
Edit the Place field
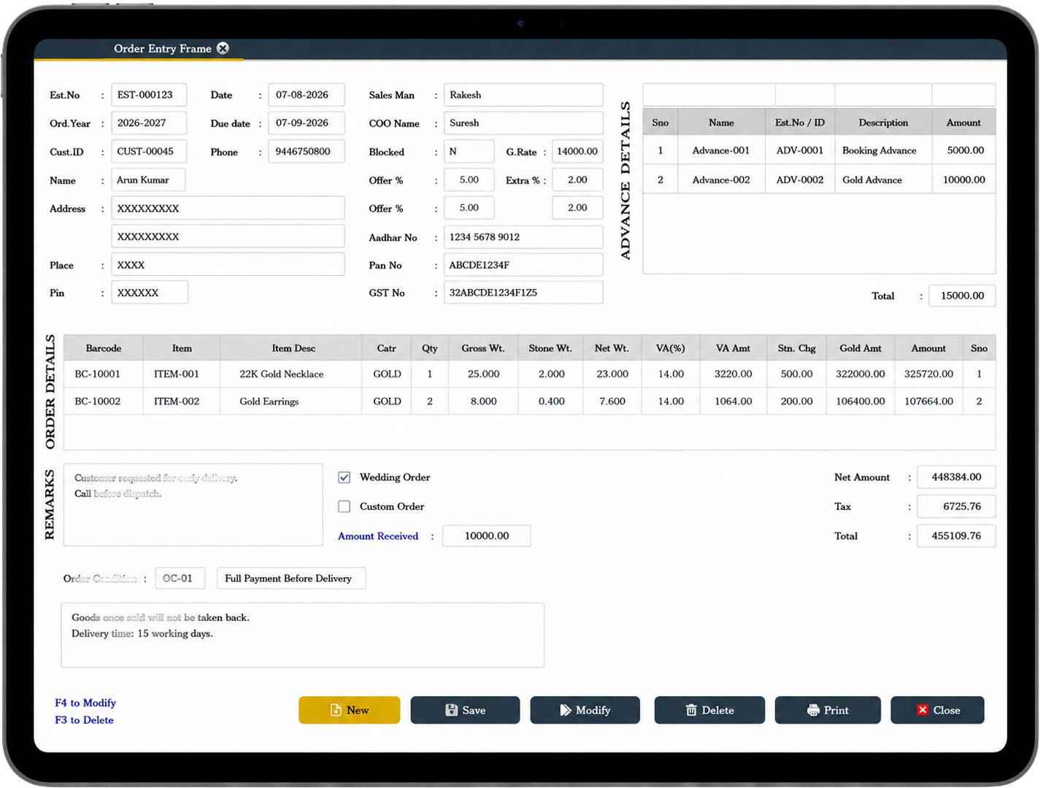[228, 265]
